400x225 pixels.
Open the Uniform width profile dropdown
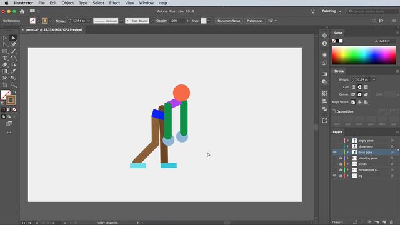(121, 21)
